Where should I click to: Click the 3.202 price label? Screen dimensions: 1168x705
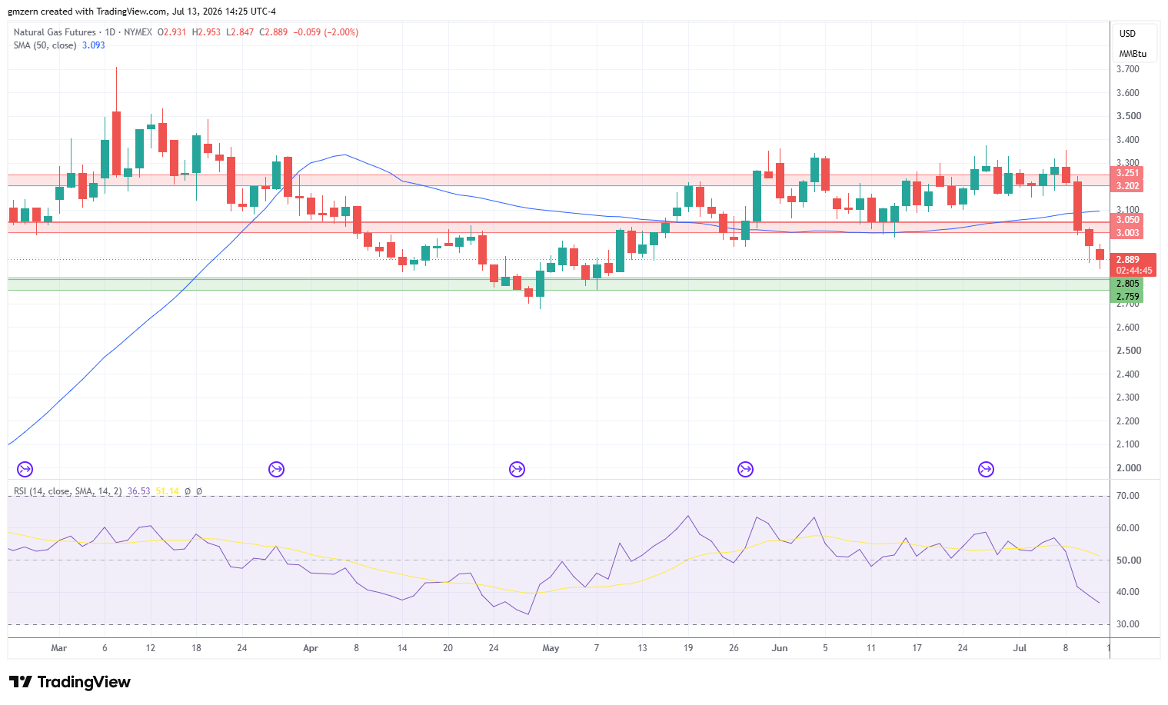click(x=1127, y=186)
